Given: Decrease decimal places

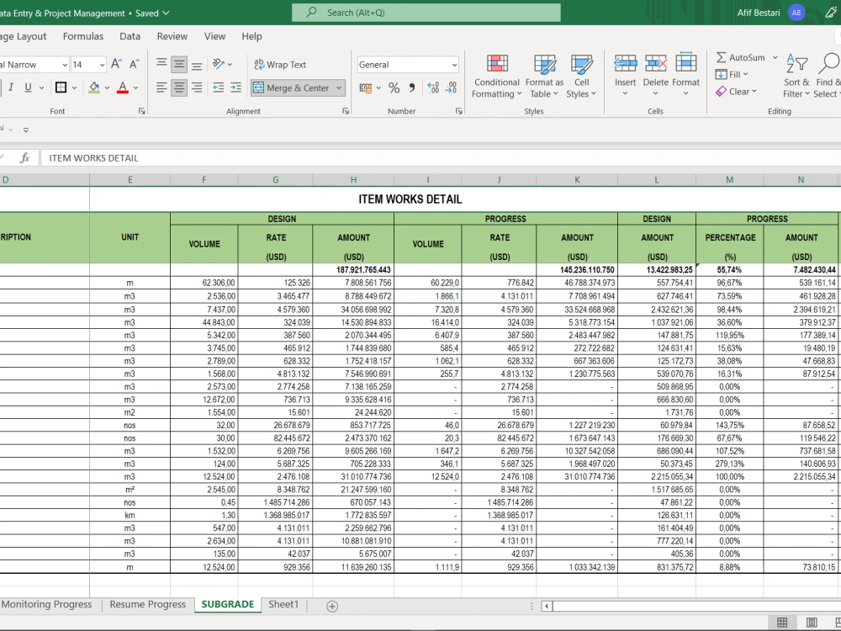Looking at the screenshot, I should tap(451, 87).
